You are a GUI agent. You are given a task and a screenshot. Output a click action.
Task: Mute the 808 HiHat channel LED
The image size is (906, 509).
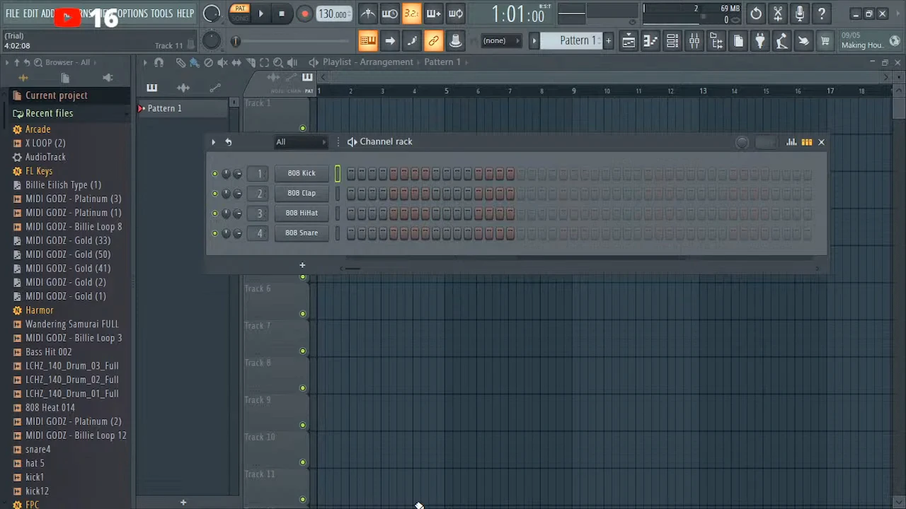click(x=214, y=213)
